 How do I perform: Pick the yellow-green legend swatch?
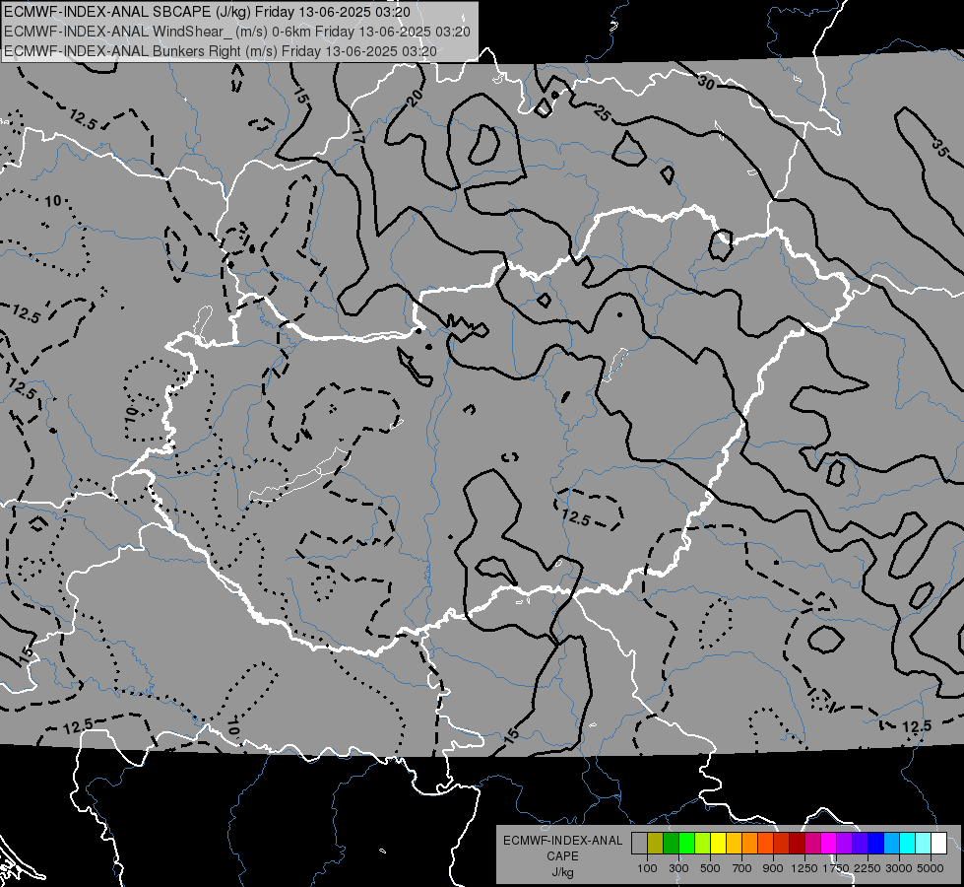pyautogui.click(x=702, y=843)
